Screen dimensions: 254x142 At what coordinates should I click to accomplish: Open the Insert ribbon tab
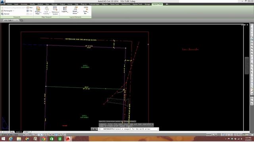pos(16,4)
